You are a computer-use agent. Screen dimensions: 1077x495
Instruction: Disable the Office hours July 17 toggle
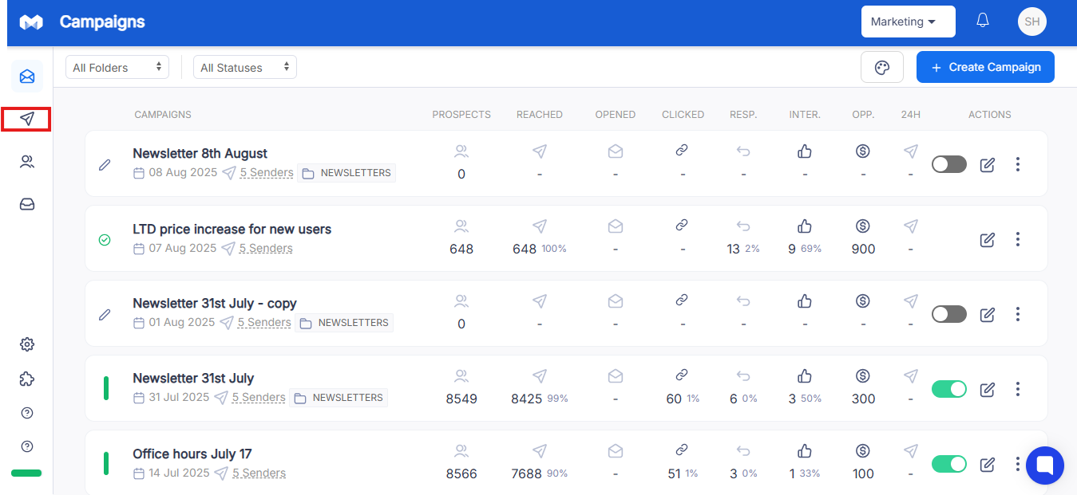click(949, 464)
